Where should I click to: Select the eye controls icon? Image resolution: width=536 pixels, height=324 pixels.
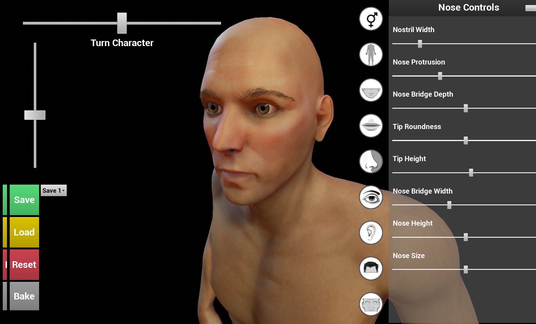pyautogui.click(x=371, y=197)
